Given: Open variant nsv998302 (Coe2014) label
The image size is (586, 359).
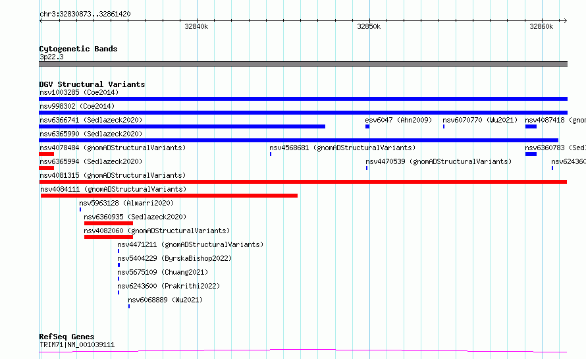Looking at the screenshot, I should point(77,106).
